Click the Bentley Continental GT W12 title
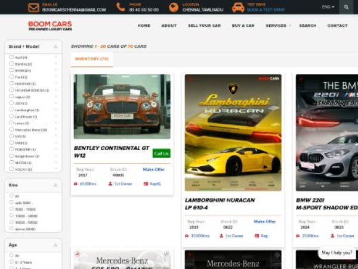This screenshot has height=269, width=358. tap(112, 152)
